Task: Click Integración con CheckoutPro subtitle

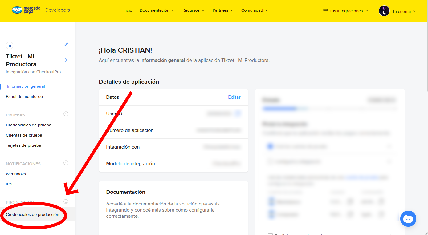Action: (33, 72)
